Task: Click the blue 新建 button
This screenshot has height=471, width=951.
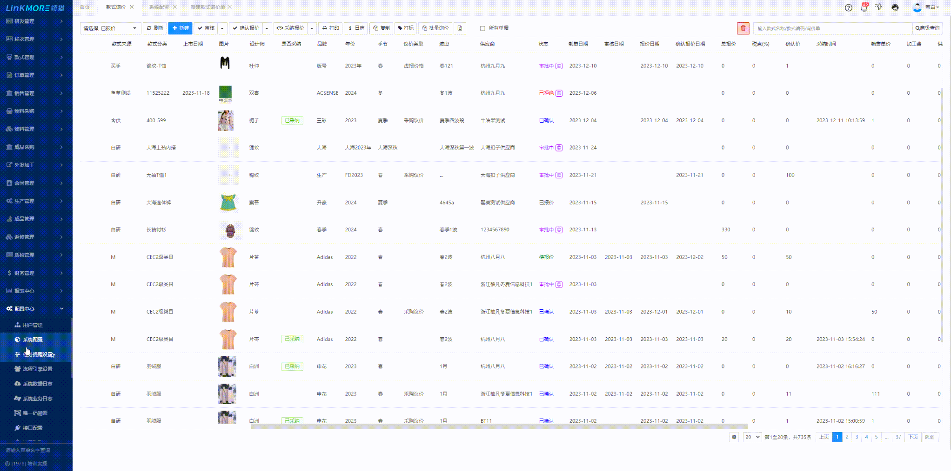Action: (x=180, y=28)
